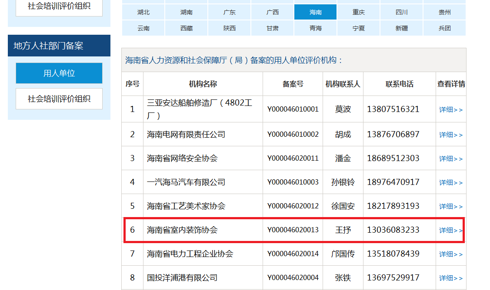Select the 重庆 province tab
This screenshot has height=290, width=490.
(358, 12)
